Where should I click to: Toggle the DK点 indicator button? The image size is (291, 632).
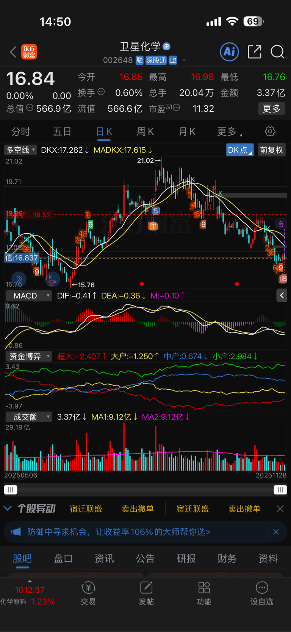click(240, 150)
